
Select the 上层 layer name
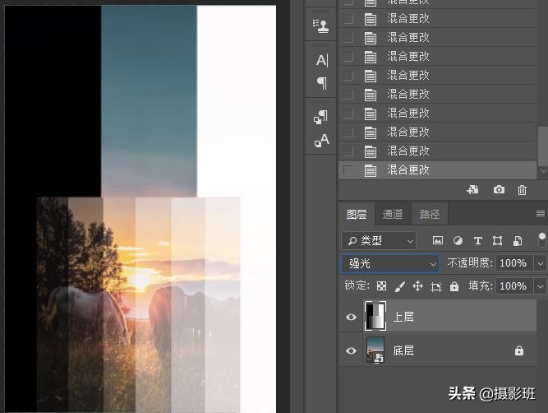coord(403,317)
